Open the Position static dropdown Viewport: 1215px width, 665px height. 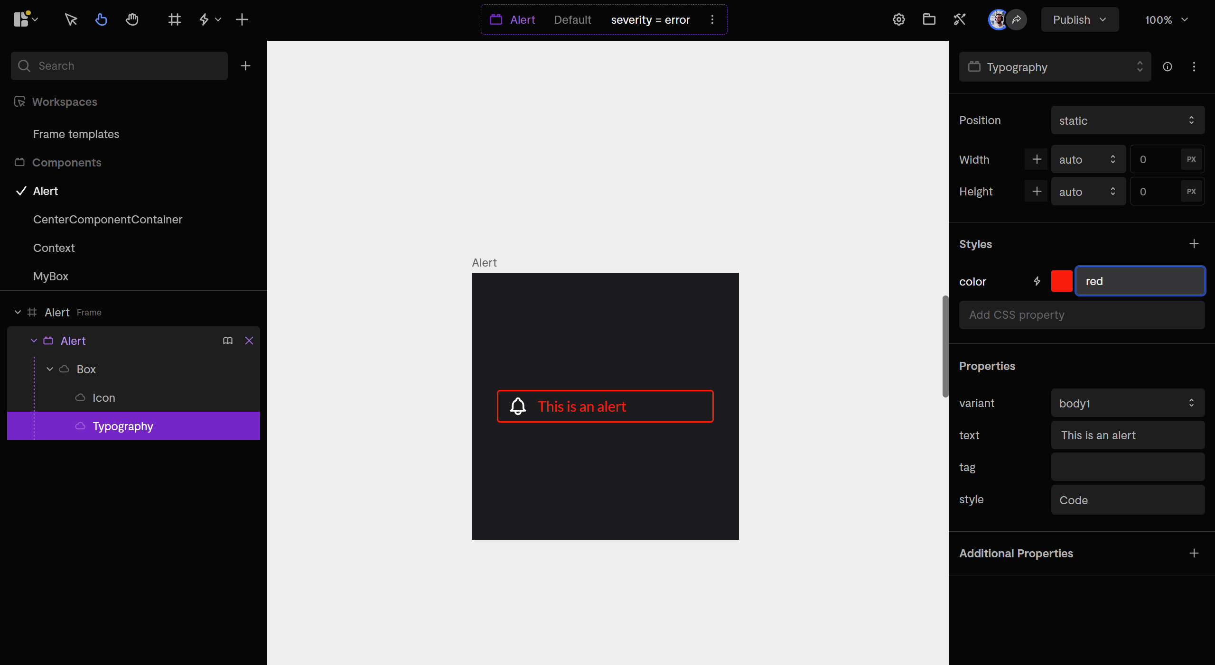[1127, 120]
